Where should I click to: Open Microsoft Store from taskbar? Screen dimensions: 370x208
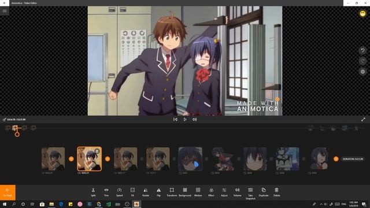(42, 204)
